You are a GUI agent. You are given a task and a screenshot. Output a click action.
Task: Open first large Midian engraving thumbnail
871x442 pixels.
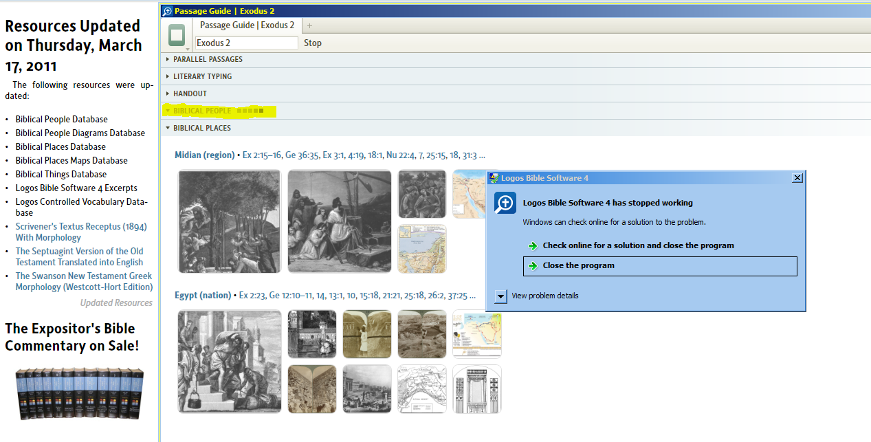click(230, 222)
